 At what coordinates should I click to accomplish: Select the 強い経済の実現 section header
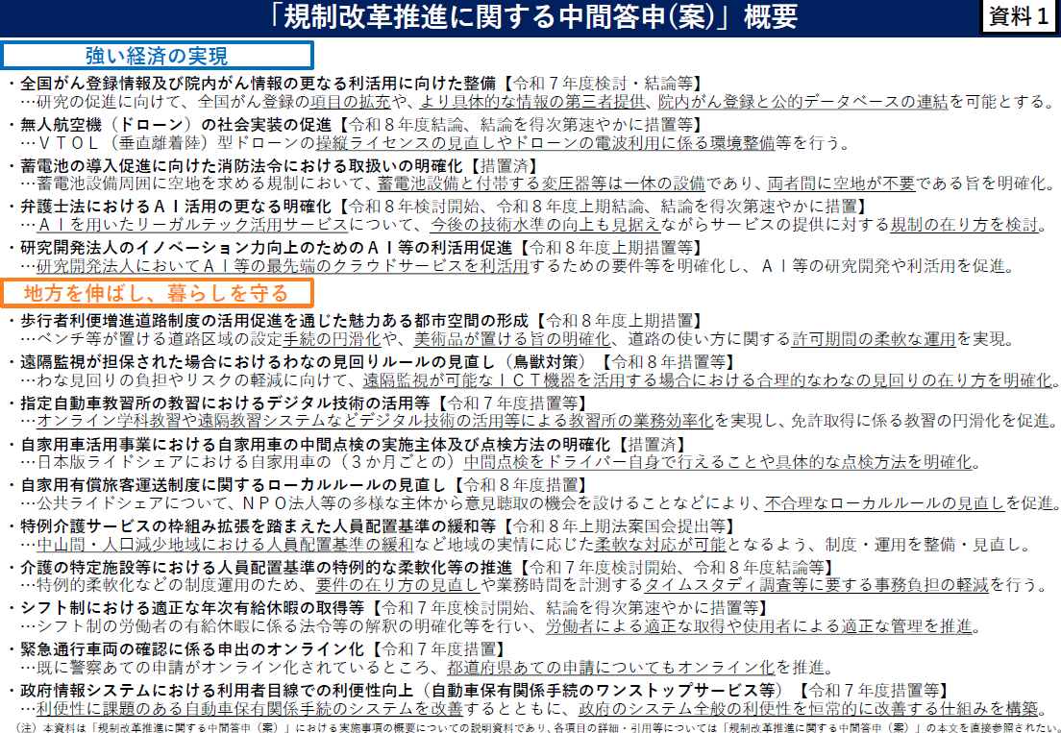click(157, 56)
